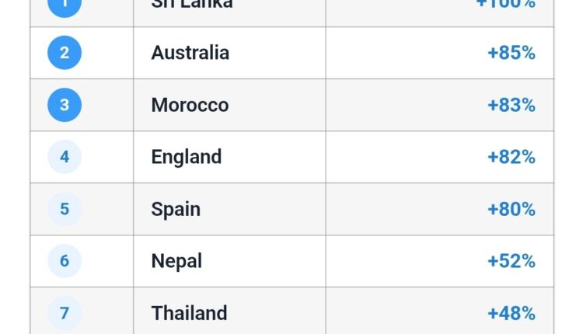The width and height of the screenshot is (583, 334).
Task: Click the rank 6 badge beside Nepal
Action: pyautogui.click(x=65, y=261)
